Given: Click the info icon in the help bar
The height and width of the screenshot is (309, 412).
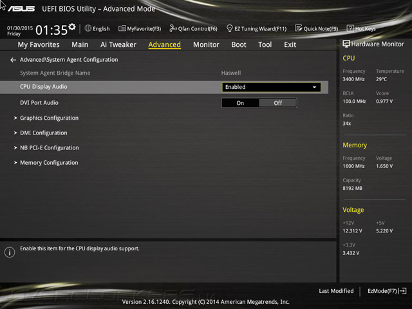Looking at the screenshot, I should (x=10, y=252).
